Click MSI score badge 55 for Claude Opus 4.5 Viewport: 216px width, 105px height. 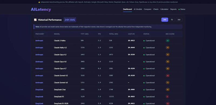[x=168, y=55]
